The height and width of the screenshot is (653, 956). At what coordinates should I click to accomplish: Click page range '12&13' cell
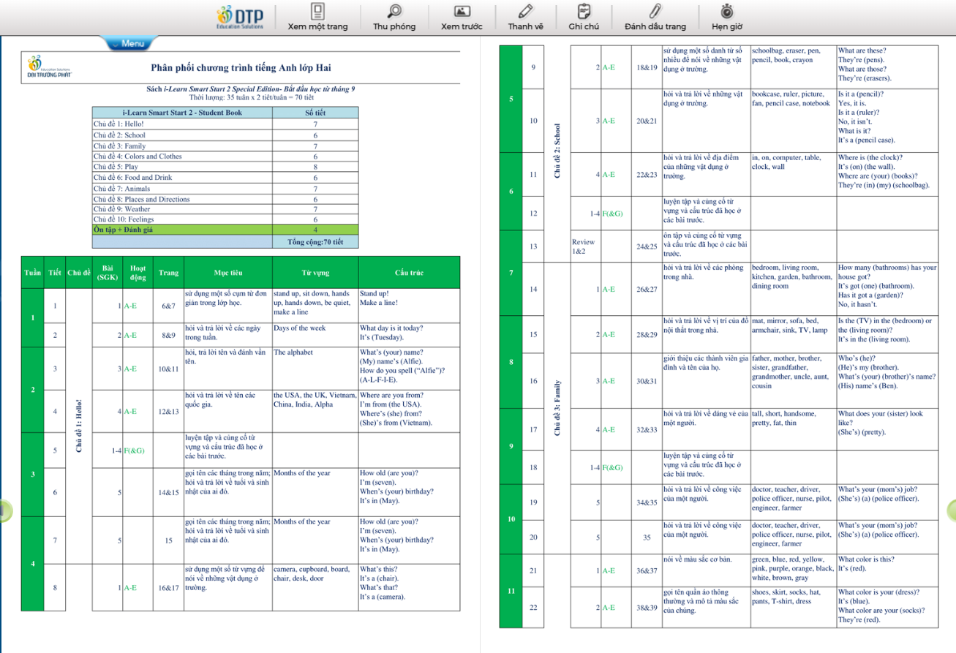tap(168, 411)
